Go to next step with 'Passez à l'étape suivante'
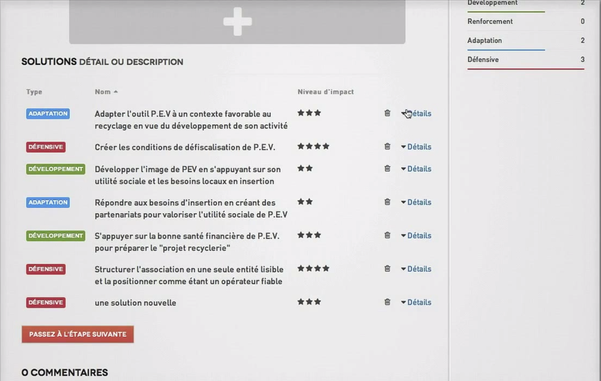Viewport: 601px width, 381px height. 78,334
